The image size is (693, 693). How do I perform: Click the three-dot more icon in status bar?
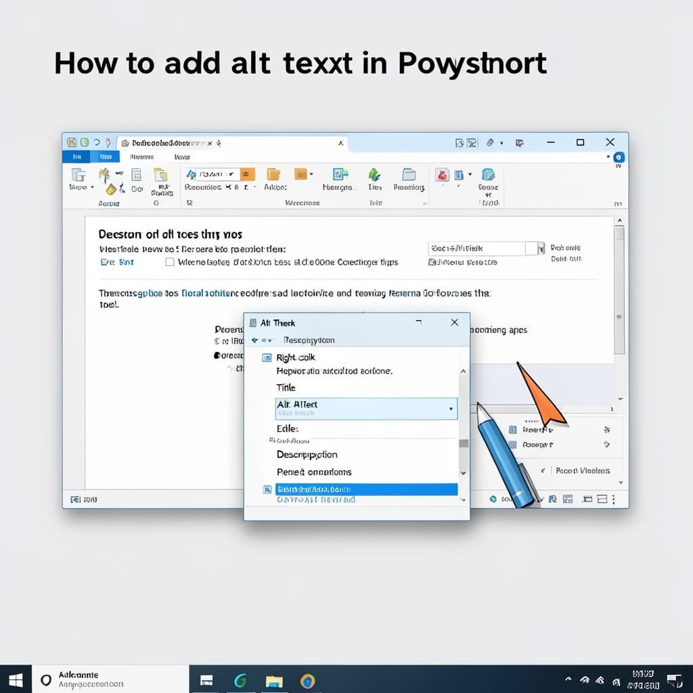coord(613,499)
